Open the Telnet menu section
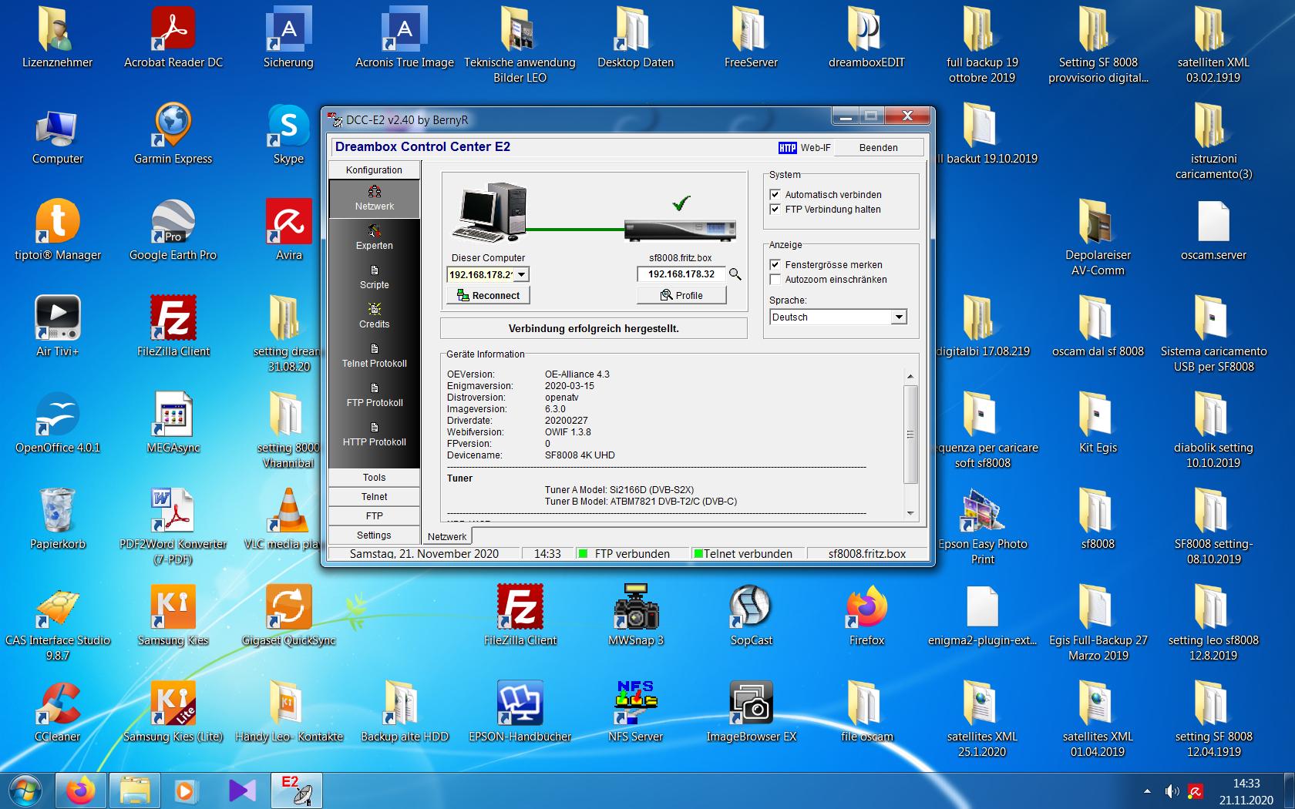This screenshot has height=809, width=1295. pos(374,497)
